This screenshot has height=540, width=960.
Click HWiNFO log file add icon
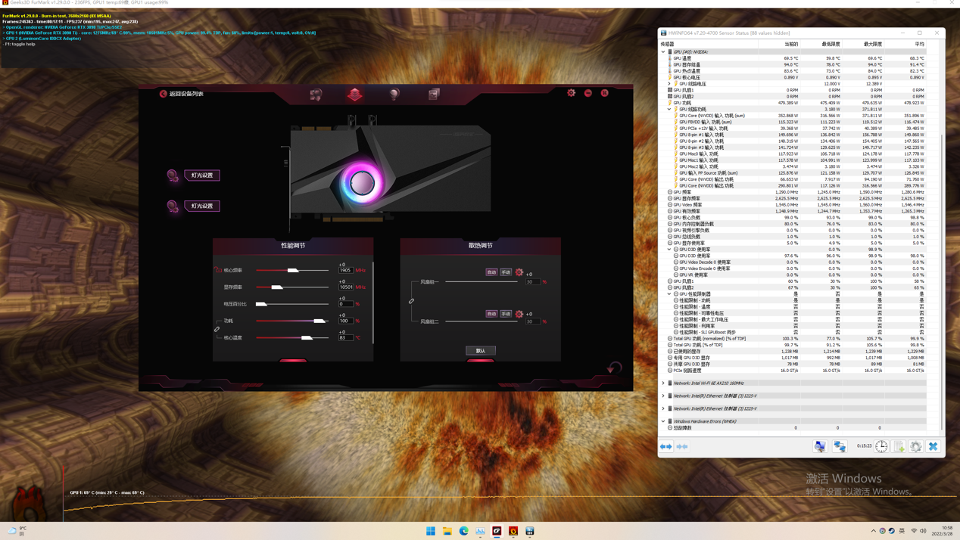pyautogui.click(x=899, y=446)
